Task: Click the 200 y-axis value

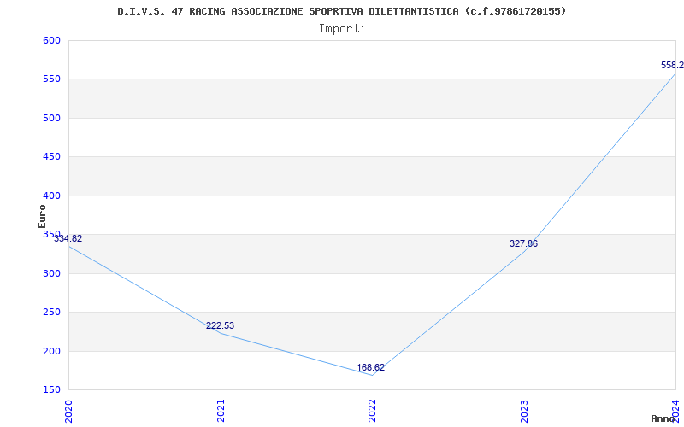Action: click(51, 351)
